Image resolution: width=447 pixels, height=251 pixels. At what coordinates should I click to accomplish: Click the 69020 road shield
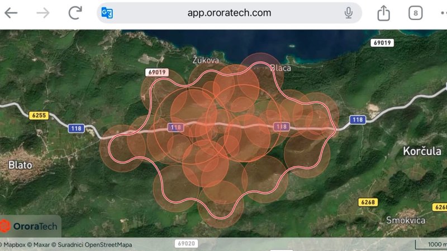[x=186, y=244]
